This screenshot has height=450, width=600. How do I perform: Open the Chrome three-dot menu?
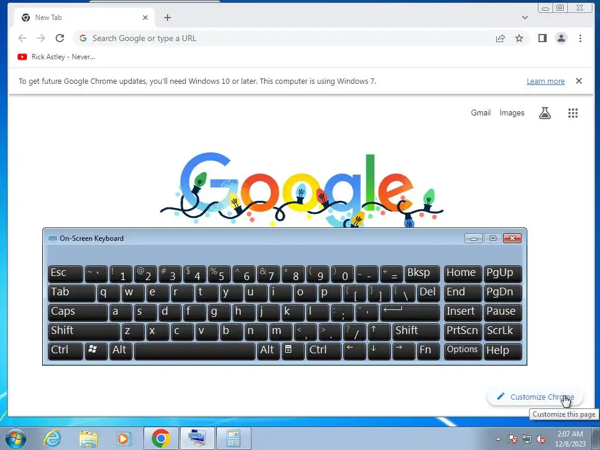click(x=580, y=38)
